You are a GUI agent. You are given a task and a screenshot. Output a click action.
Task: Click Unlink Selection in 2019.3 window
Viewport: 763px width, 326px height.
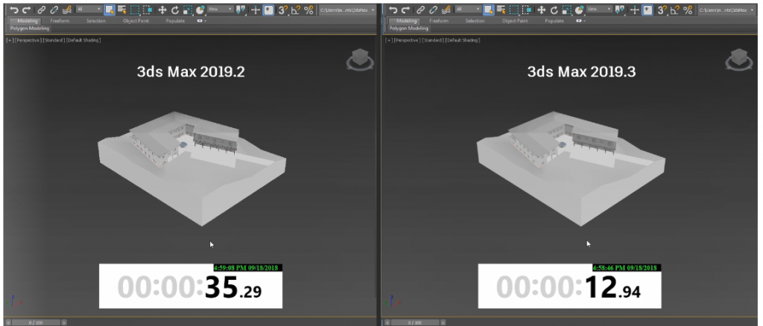[433, 10]
